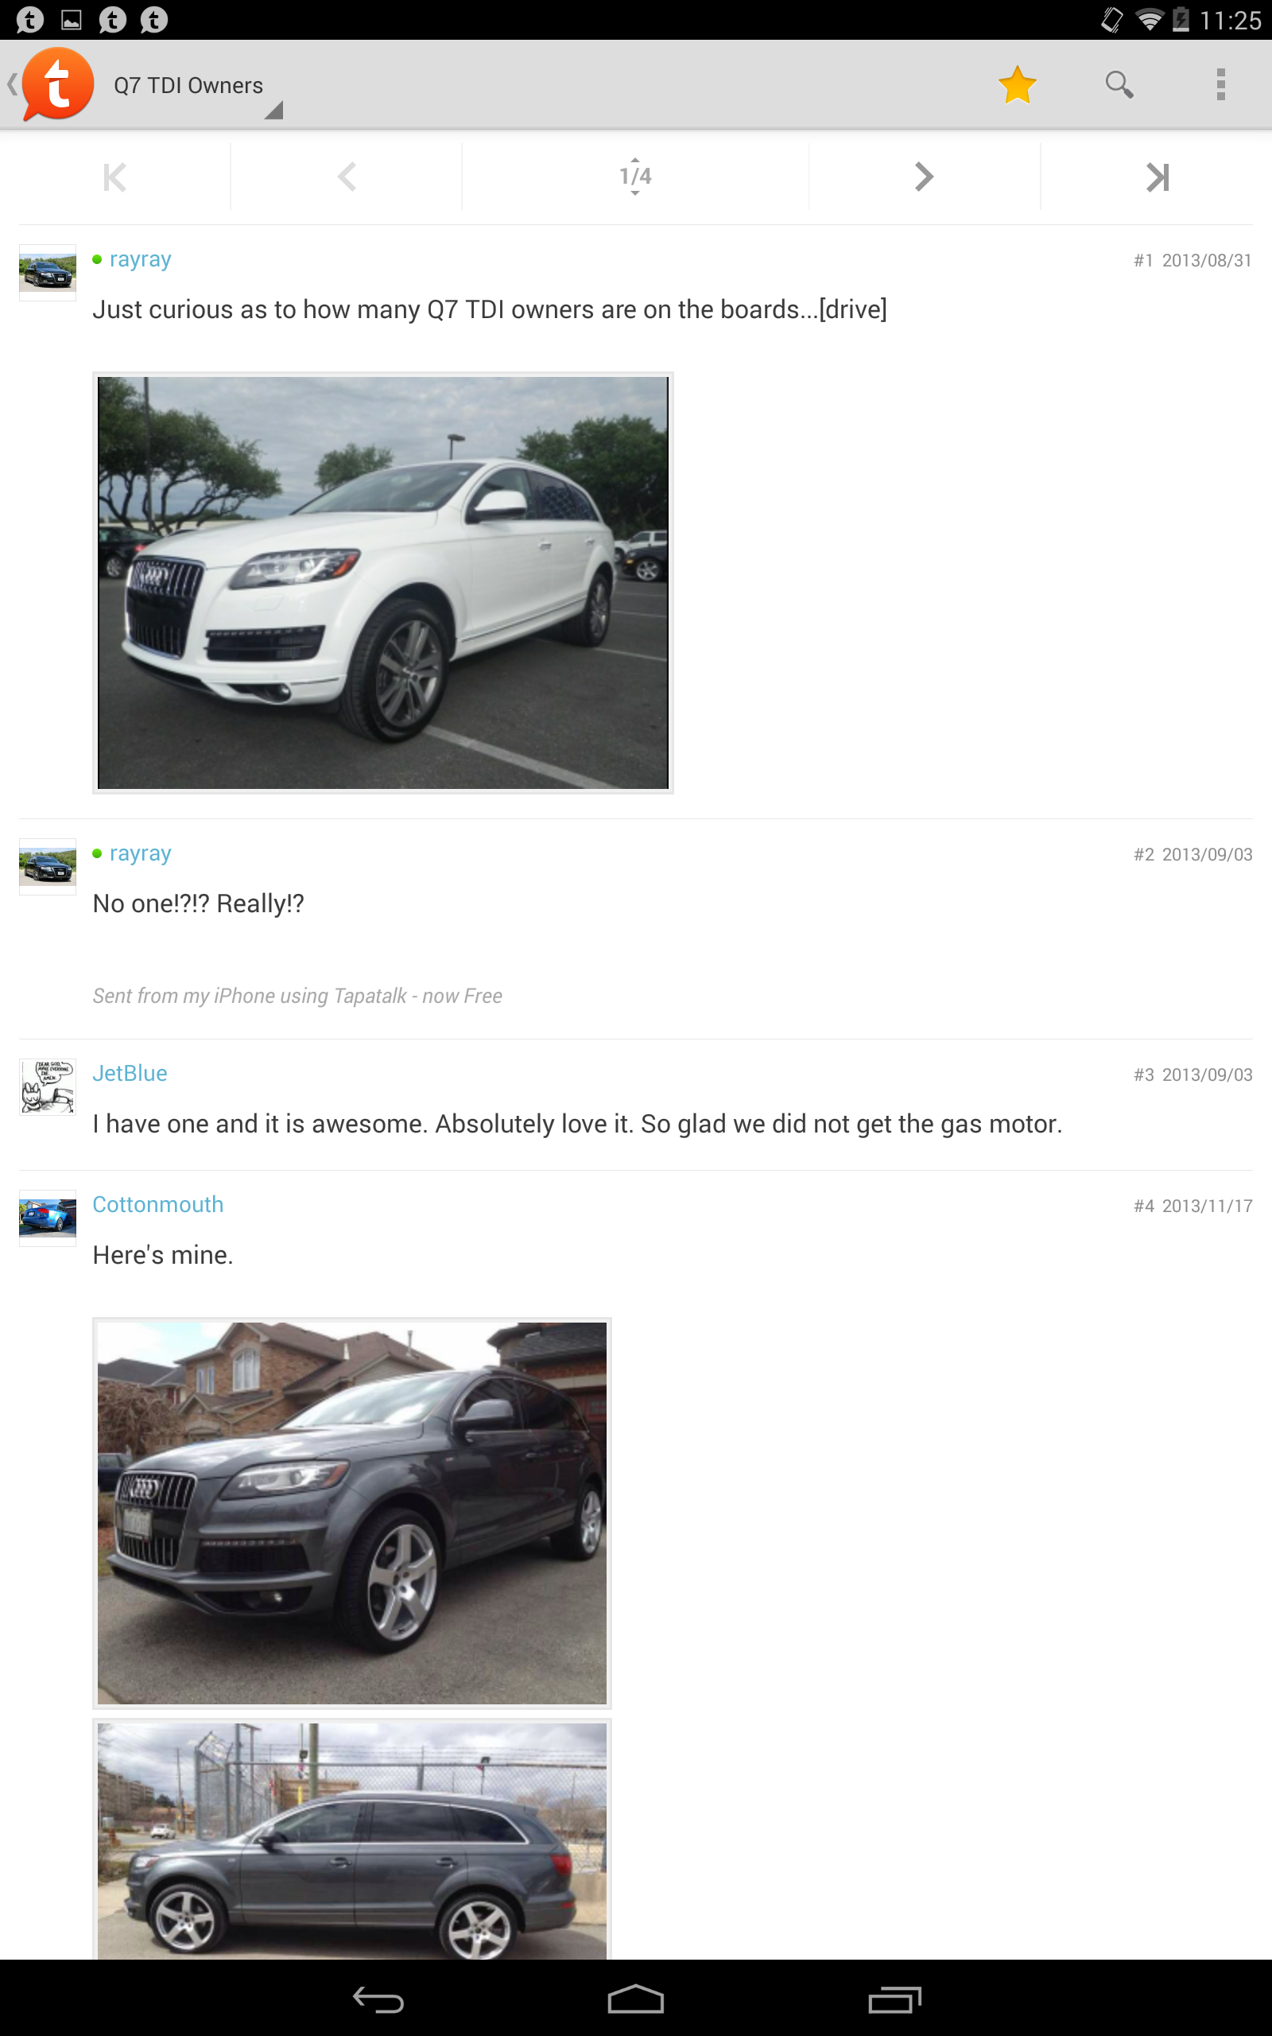Open search with the magnifier icon

click(1119, 84)
